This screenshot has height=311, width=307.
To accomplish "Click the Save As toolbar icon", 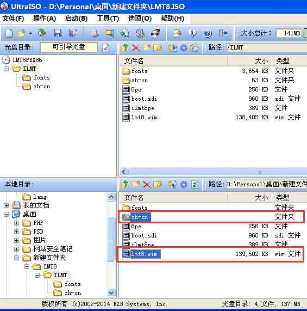I will (73, 33).
